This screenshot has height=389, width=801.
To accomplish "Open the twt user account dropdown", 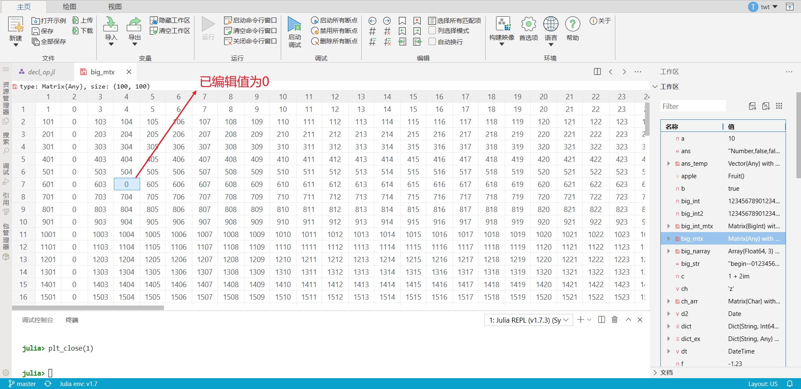I will [x=764, y=7].
